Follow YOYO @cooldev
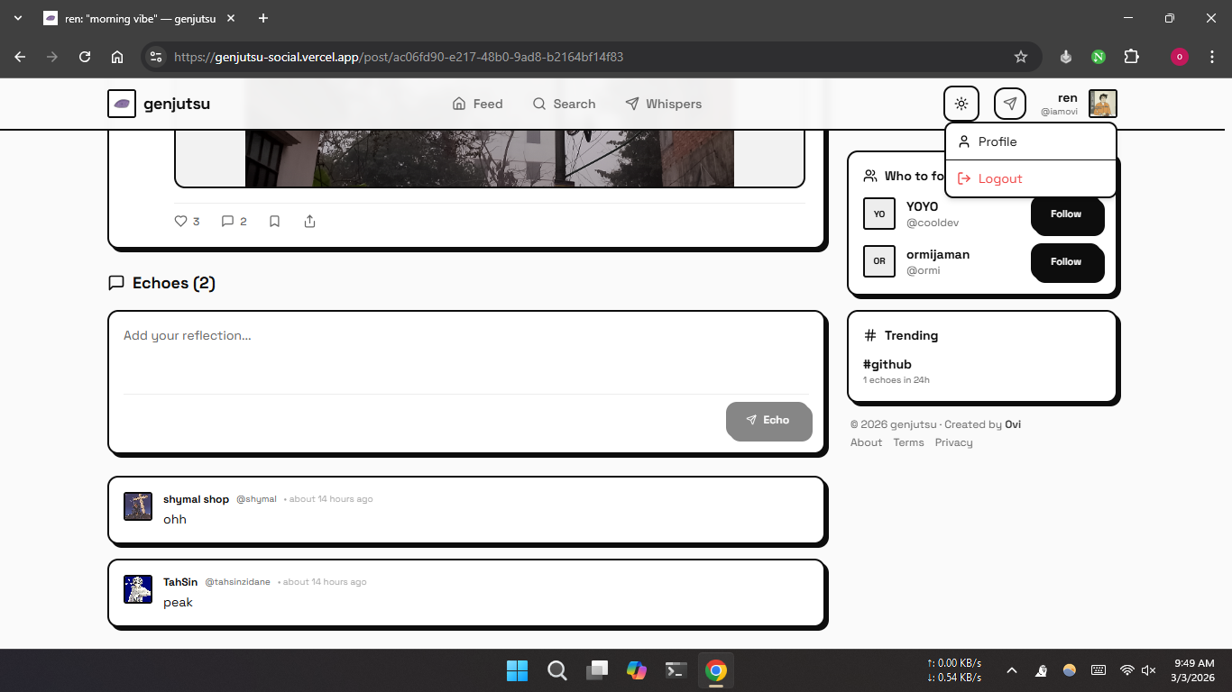Screen dimensions: 1232x692 1067,214
